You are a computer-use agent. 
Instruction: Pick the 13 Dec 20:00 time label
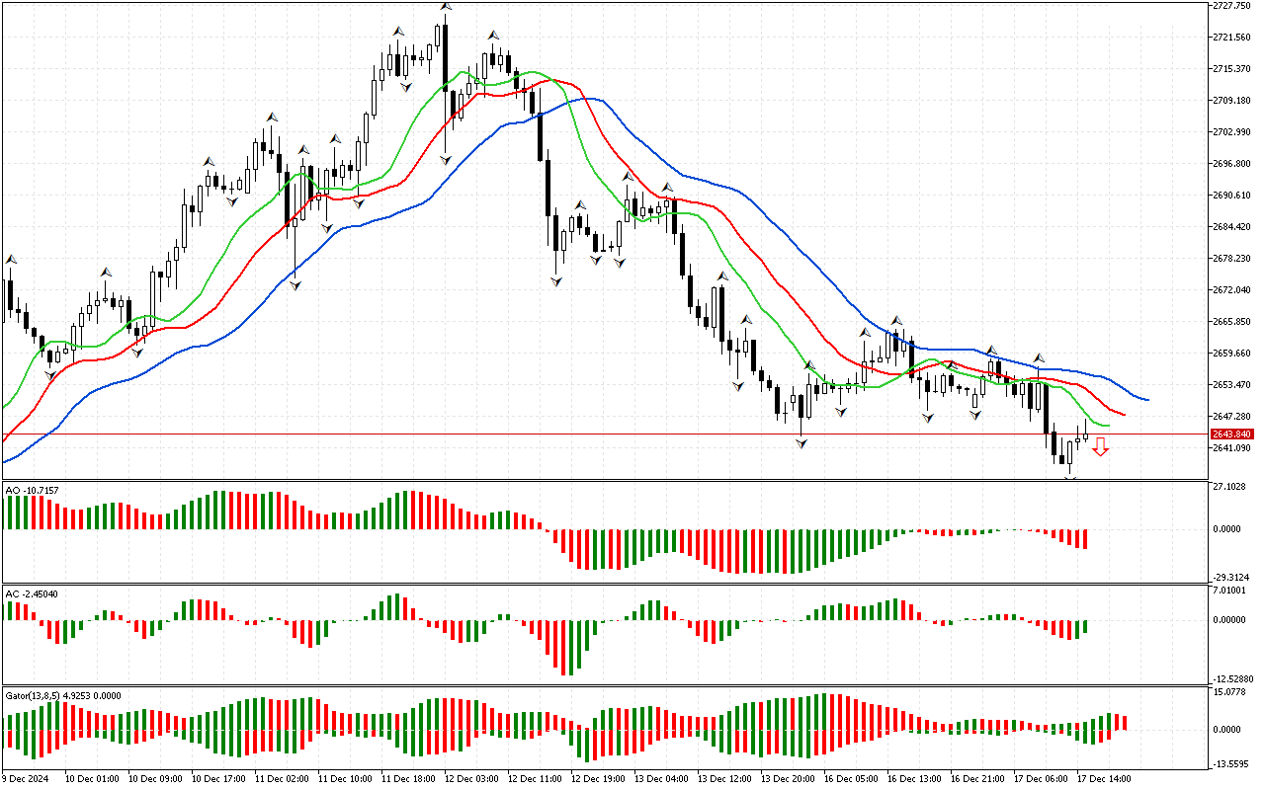[x=788, y=778]
